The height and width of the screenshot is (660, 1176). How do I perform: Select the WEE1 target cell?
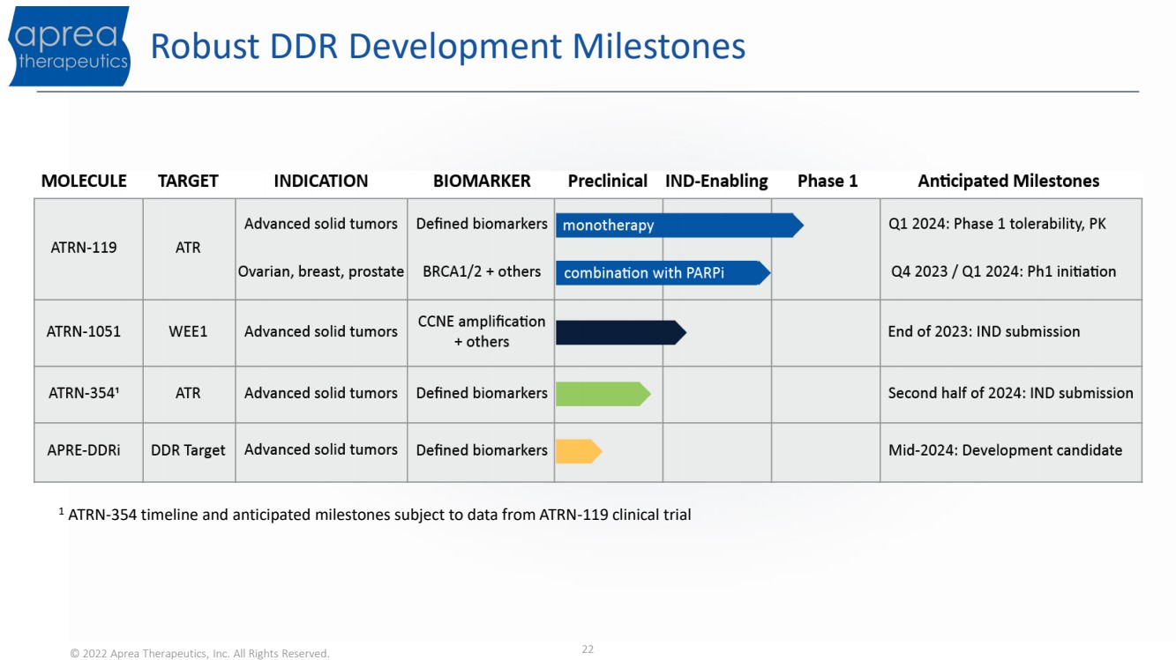tap(188, 332)
